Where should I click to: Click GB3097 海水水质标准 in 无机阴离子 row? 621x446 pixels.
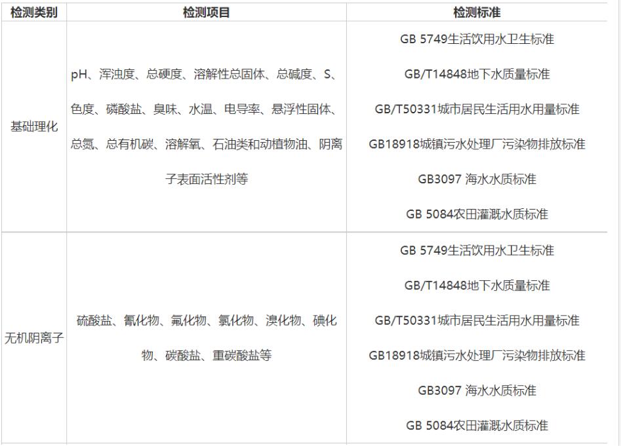[477, 391]
